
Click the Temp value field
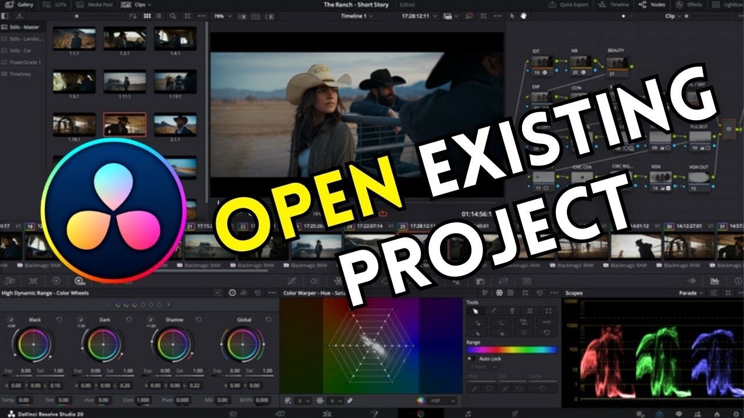coord(24,400)
